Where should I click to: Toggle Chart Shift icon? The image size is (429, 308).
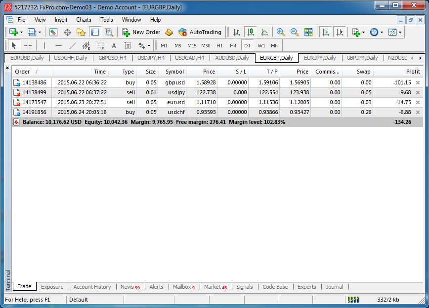tap(340, 32)
